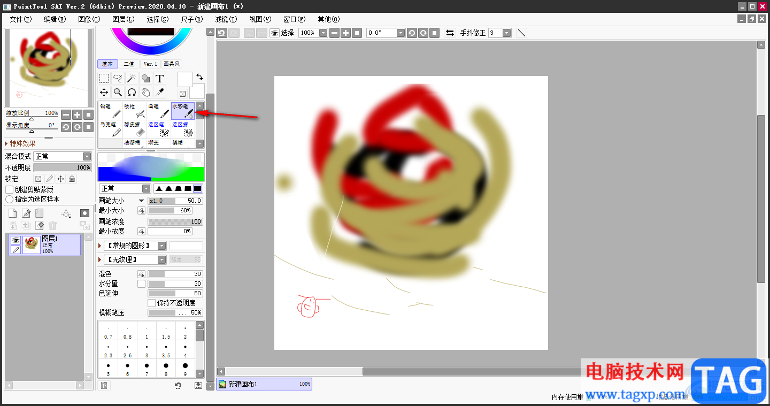Click the Undo button in the toolbar
770x406 pixels.
(x=222, y=33)
